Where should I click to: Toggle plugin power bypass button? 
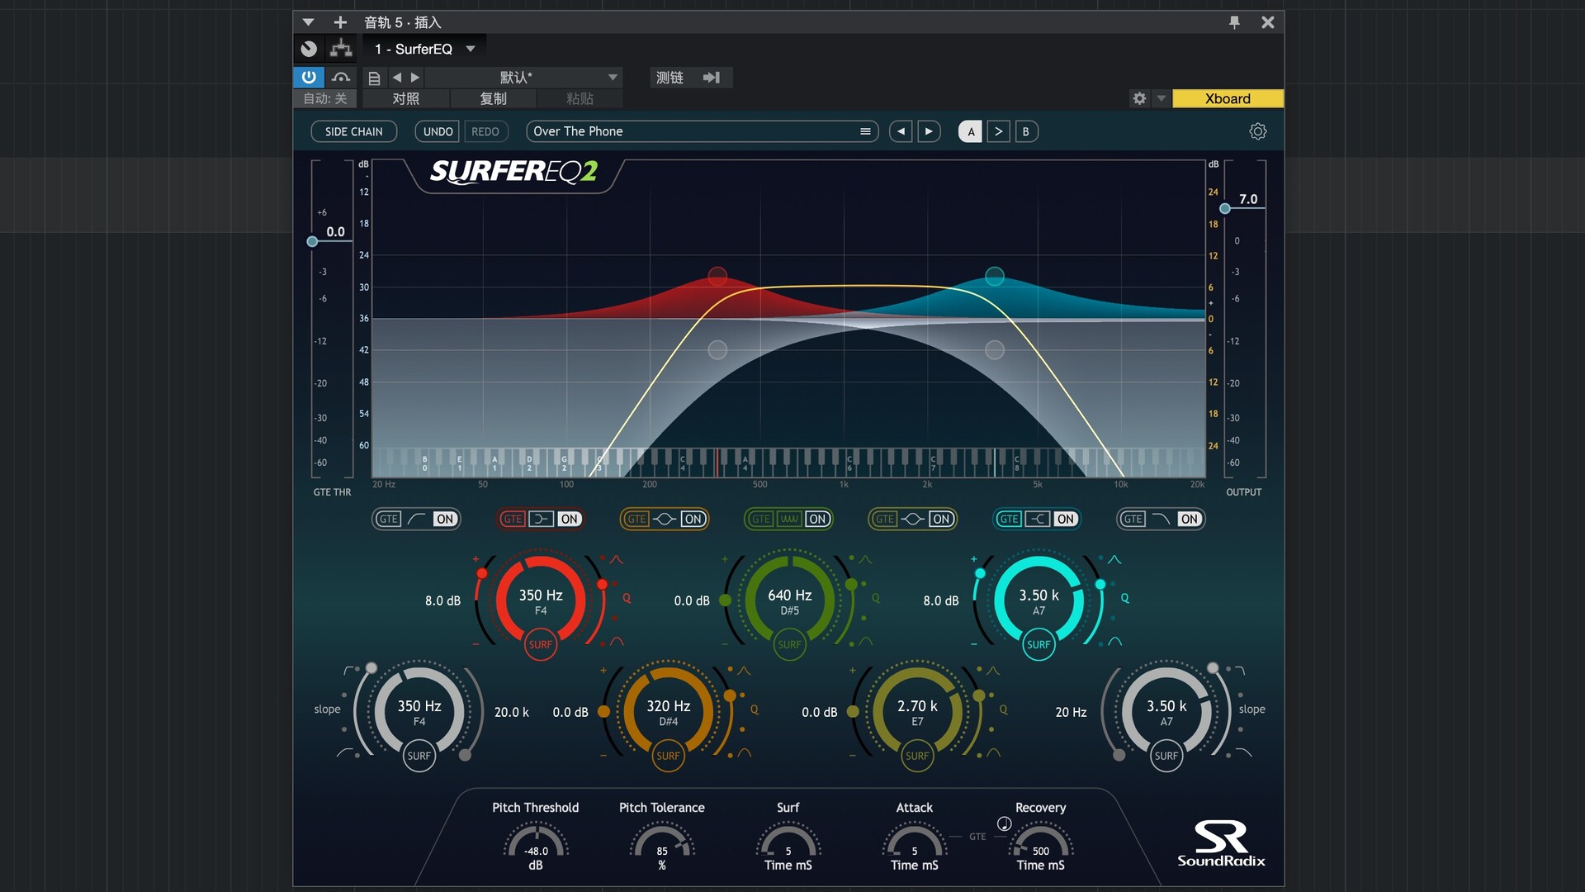(x=309, y=77)
